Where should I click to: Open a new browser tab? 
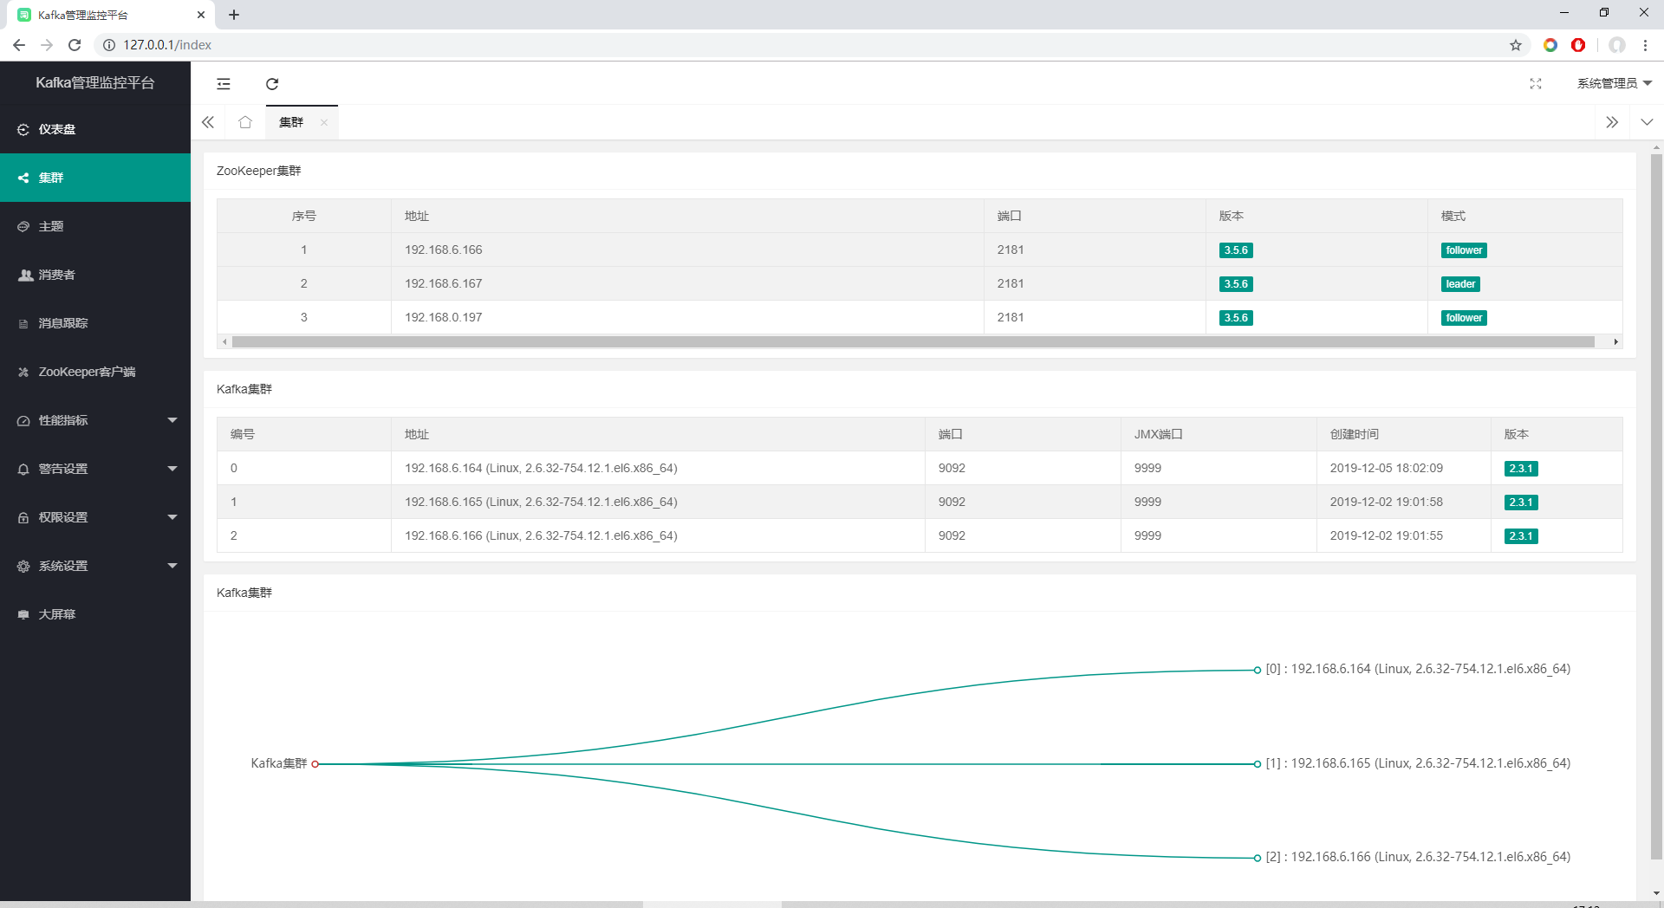[234, 15]
